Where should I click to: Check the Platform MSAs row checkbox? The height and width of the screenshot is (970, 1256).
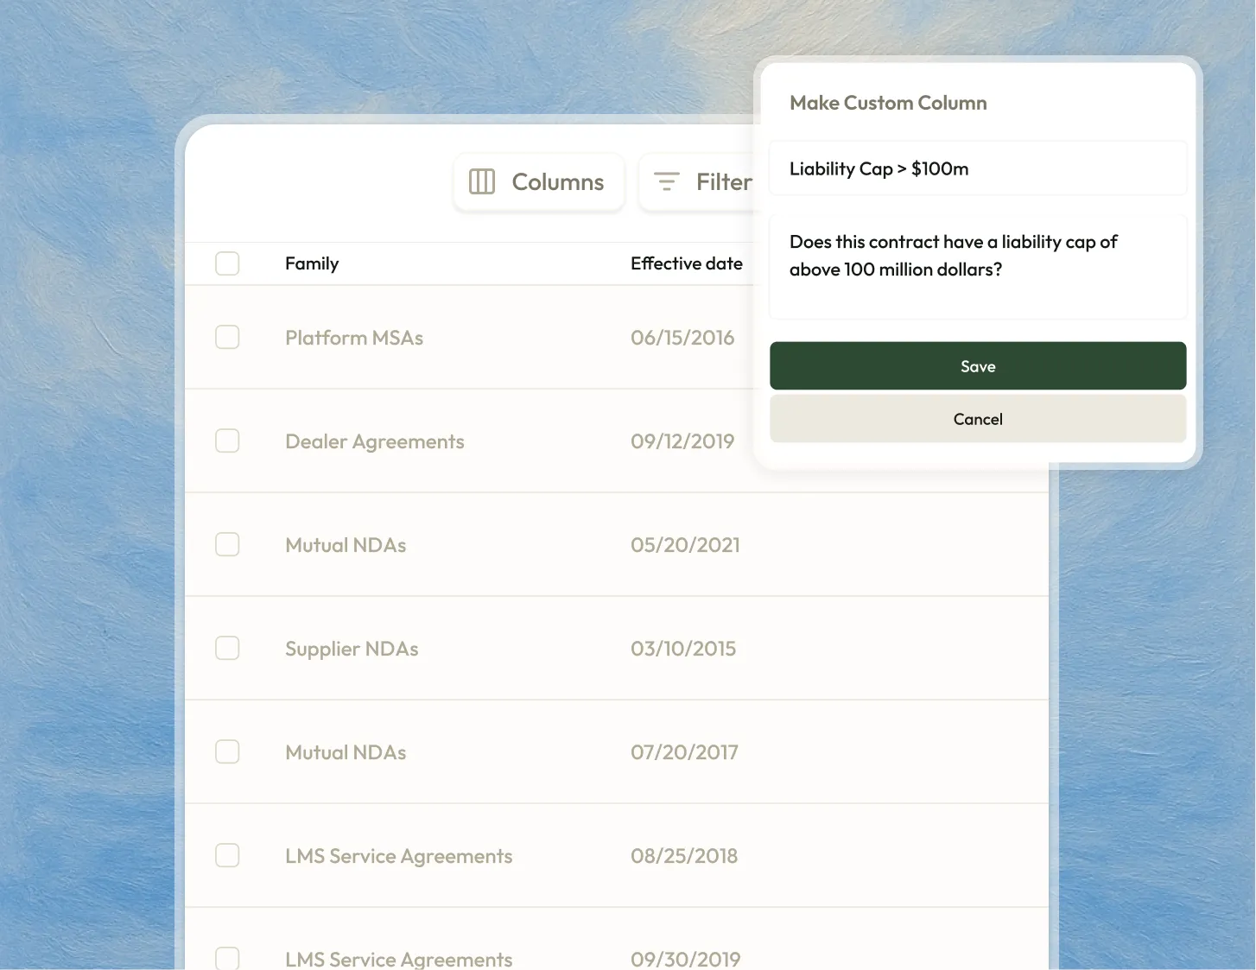[x=227, y=338]
